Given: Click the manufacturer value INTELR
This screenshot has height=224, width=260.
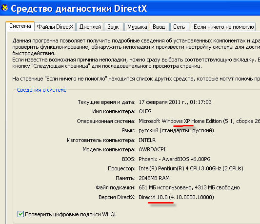Looking at the screenshot, I should tap(147, 140).
